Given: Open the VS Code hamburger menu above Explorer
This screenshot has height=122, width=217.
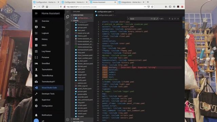Looking at the screenshot, I should click(x=67, y=12).
